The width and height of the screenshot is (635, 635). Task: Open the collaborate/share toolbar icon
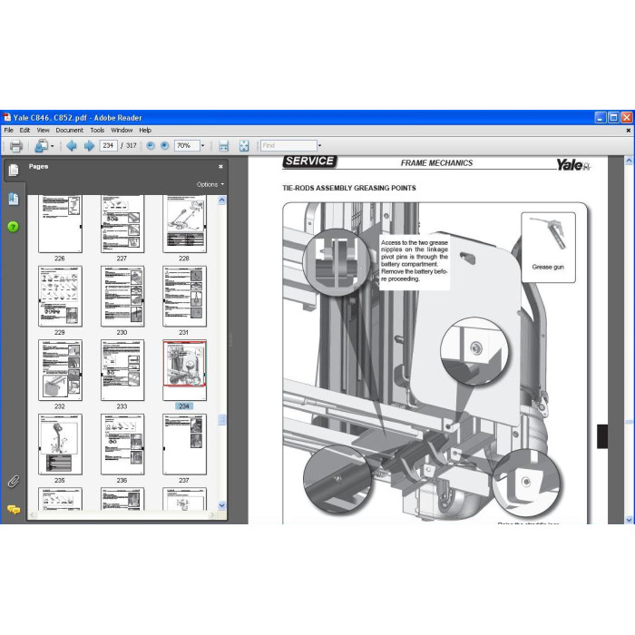click(41, 146)
